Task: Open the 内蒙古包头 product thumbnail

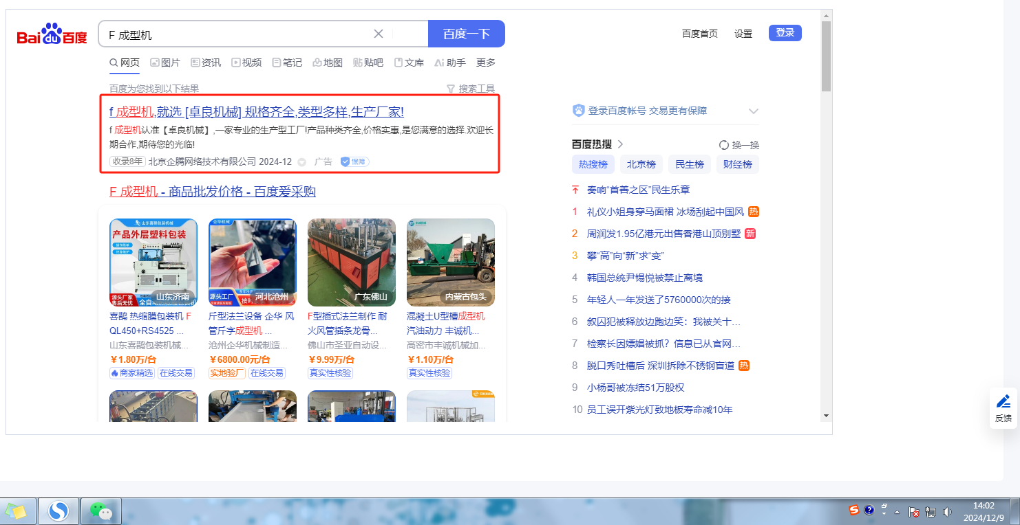Action: coord(451,262)
